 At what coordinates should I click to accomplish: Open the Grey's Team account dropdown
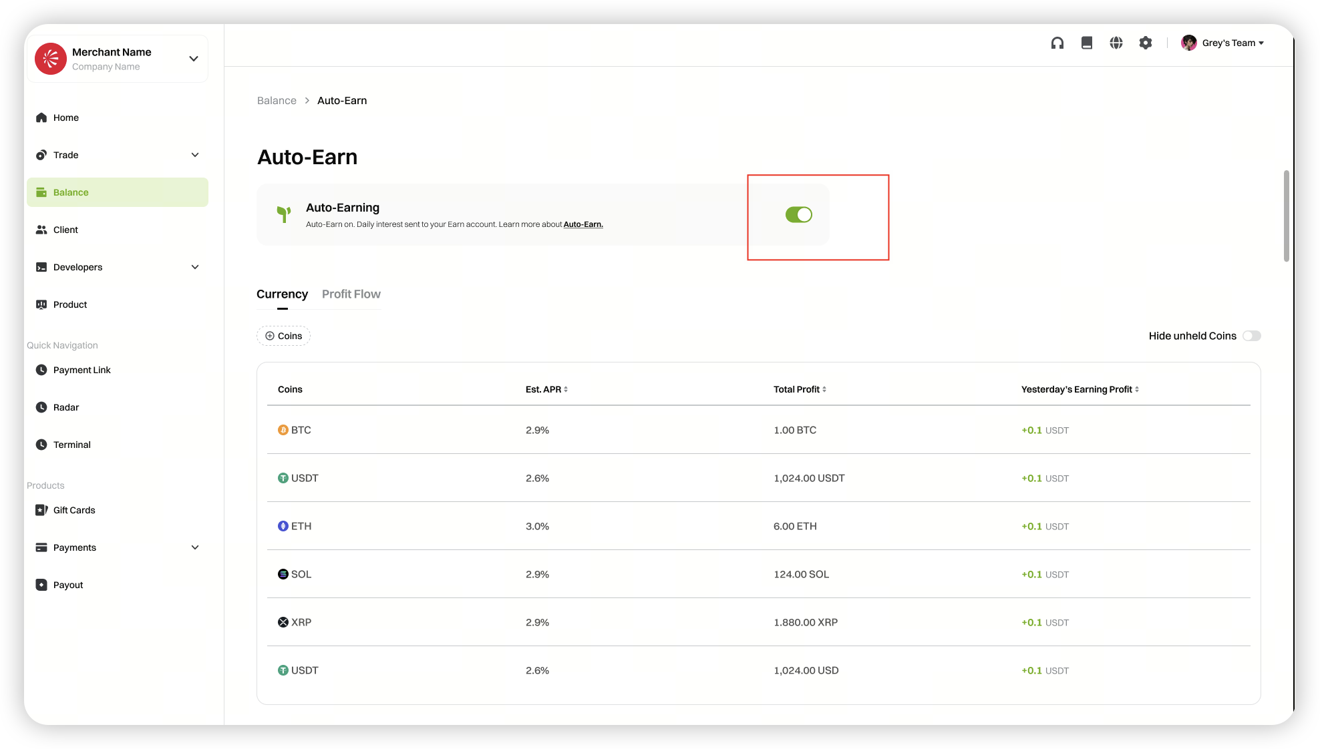[x=1232, y=43]
